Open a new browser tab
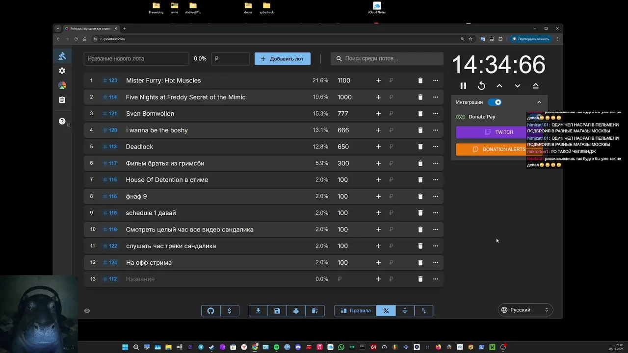 tap(125, 28)
